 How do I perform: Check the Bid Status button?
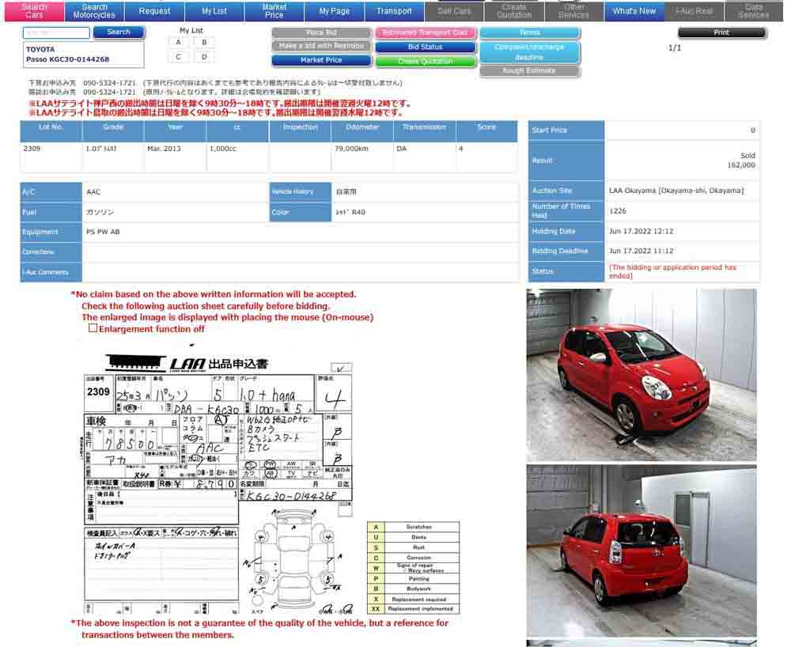[x=426, y=47]
